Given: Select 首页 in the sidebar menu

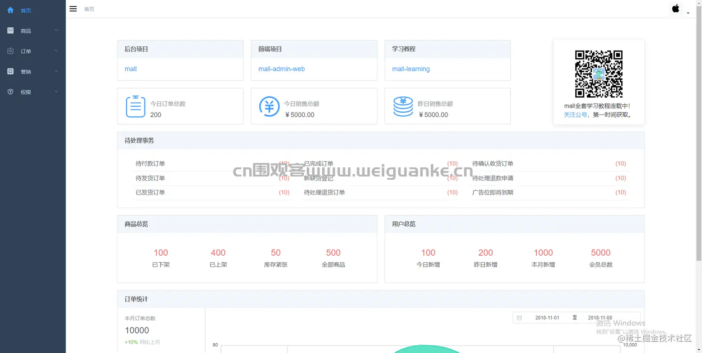Looking at the screenshot, I should tap(33, 10).
